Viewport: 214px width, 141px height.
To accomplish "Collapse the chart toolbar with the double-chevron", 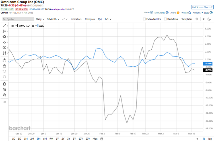I will tap(203, 19).
